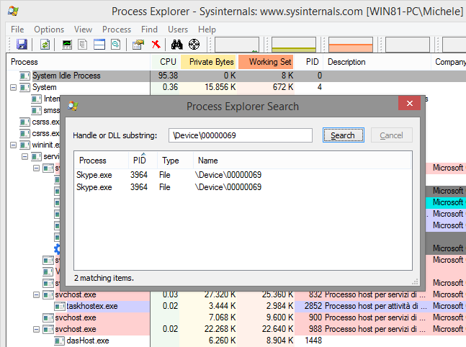Click the taskhostex.exe process icon
Viewport: 466px width, 347px height.
click(60, 306)
